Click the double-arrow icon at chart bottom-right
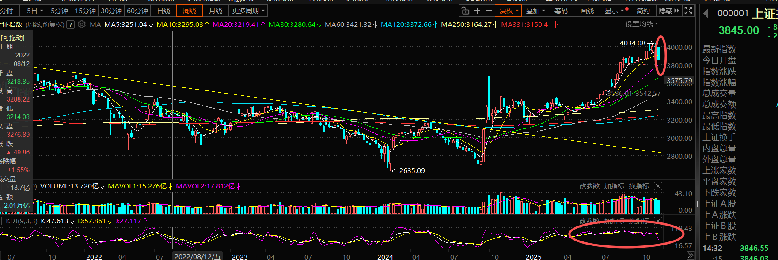Viewport: 778px width, 260px height. click(690, 256)
